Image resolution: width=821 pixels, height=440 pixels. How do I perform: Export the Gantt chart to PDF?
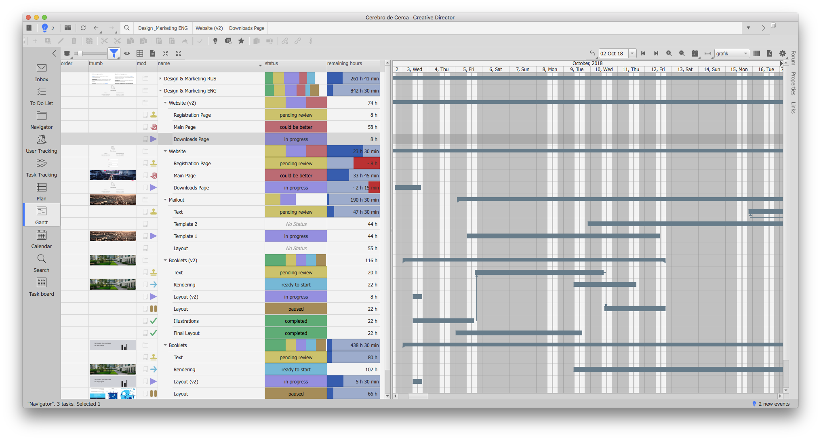tap(769, 53)
